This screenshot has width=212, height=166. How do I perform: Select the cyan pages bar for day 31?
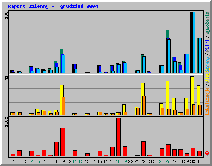(x=200, y=56)
